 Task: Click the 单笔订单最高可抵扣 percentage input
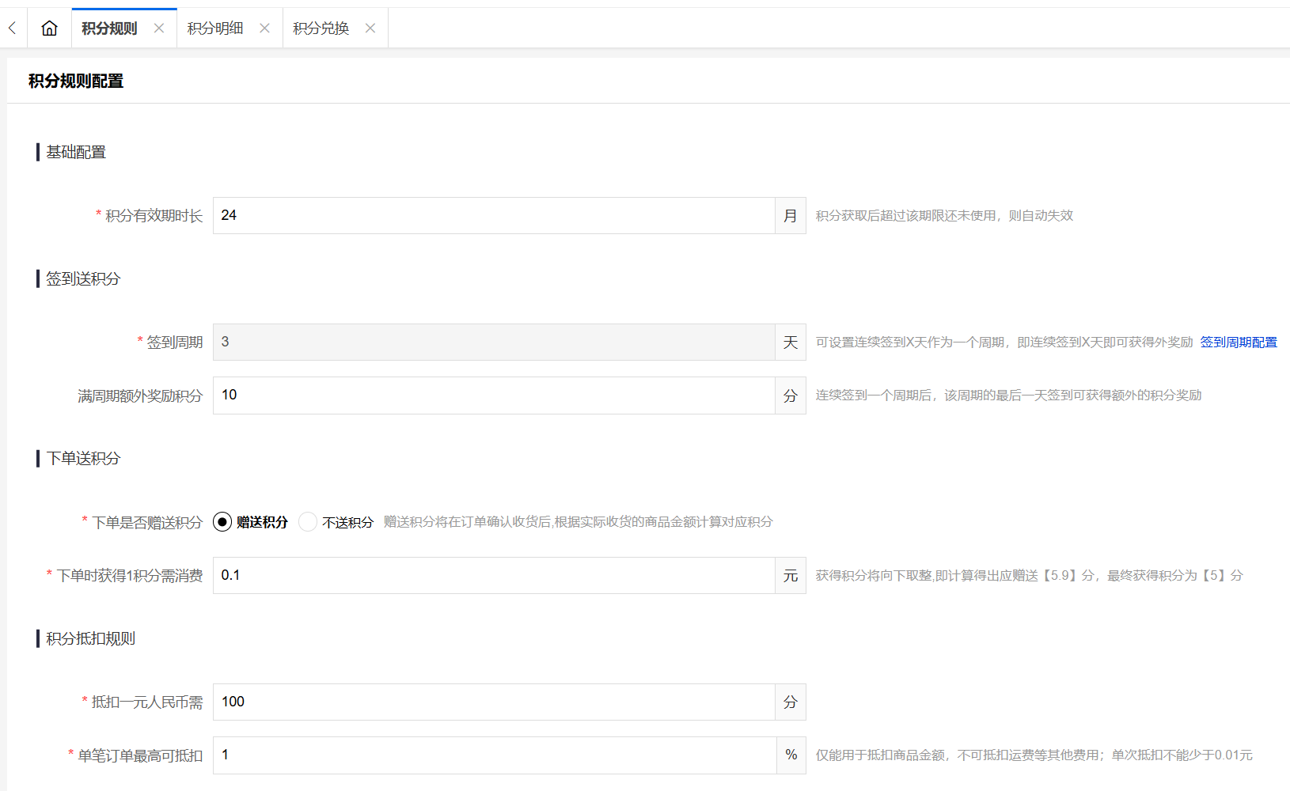pos(493,755)
